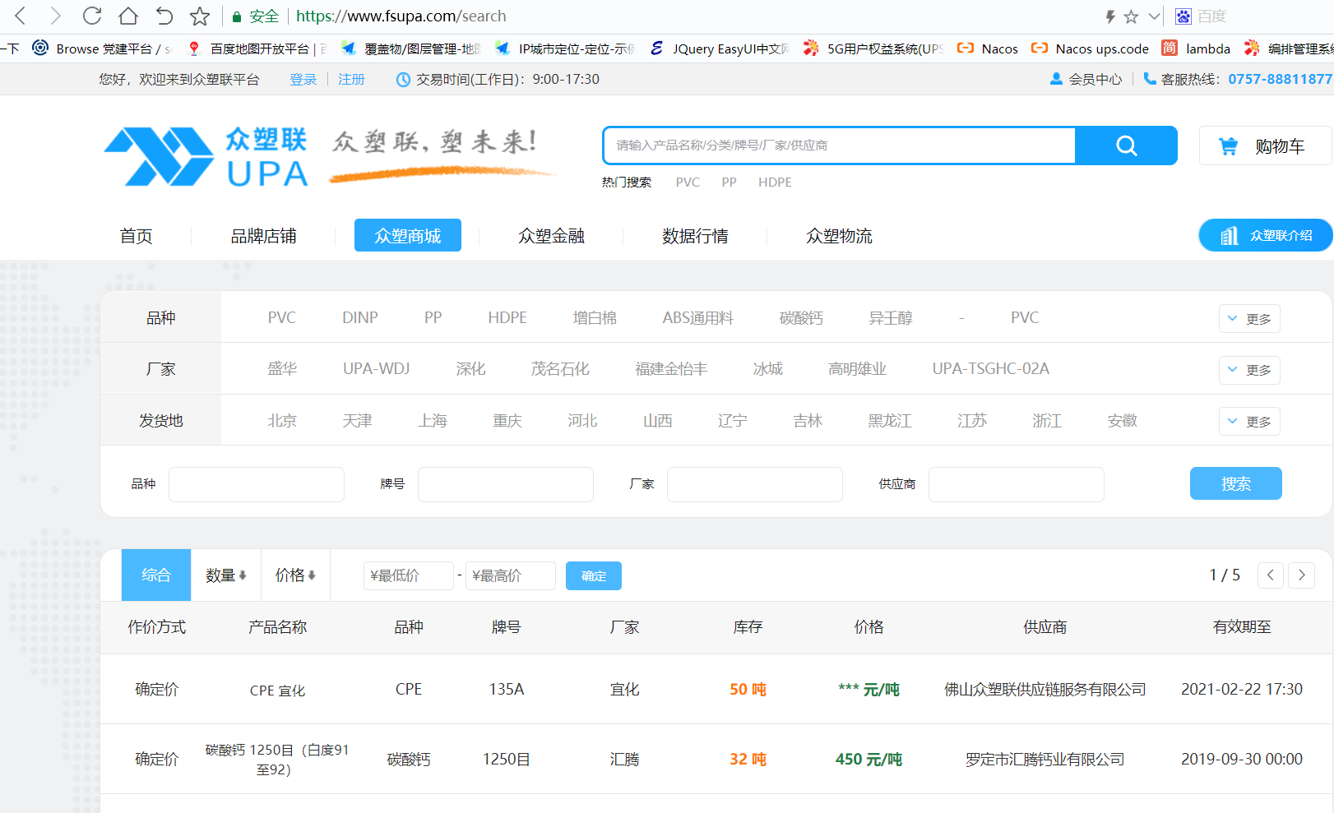Click the browser back arrow
Screen dimensions: 1334x813
(21, 16)
